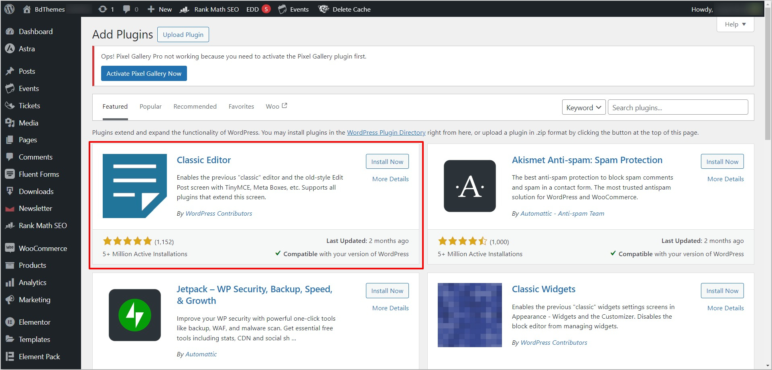Open the Keyword search dropdown
The image size is (772, 370).
click(583, 107)
